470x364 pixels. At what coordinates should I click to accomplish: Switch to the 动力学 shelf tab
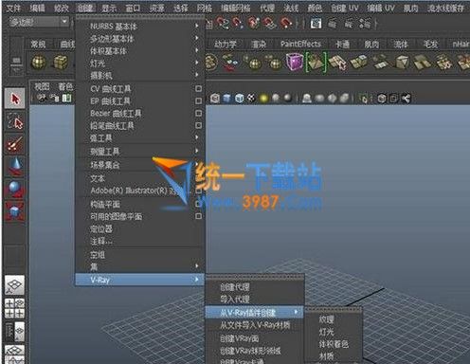pos(226,44)
